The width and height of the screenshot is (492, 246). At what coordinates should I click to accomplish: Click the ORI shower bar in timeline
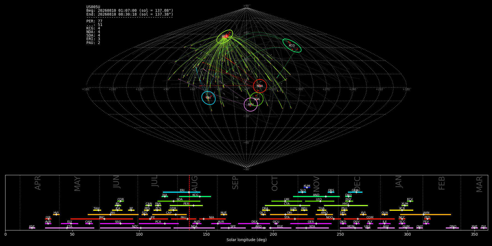coord(289,215)
